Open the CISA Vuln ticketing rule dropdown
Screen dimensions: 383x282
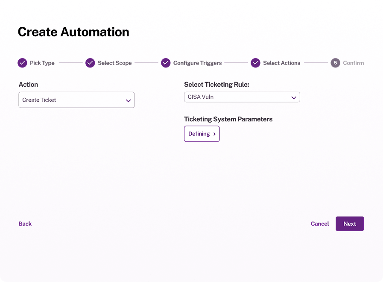pos(242,97)
